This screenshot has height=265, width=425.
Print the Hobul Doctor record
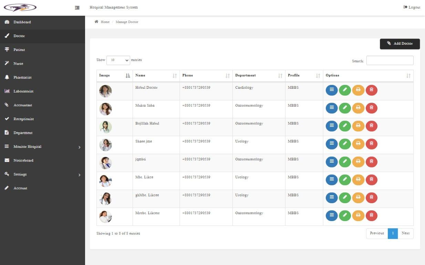tap(358, 90)
